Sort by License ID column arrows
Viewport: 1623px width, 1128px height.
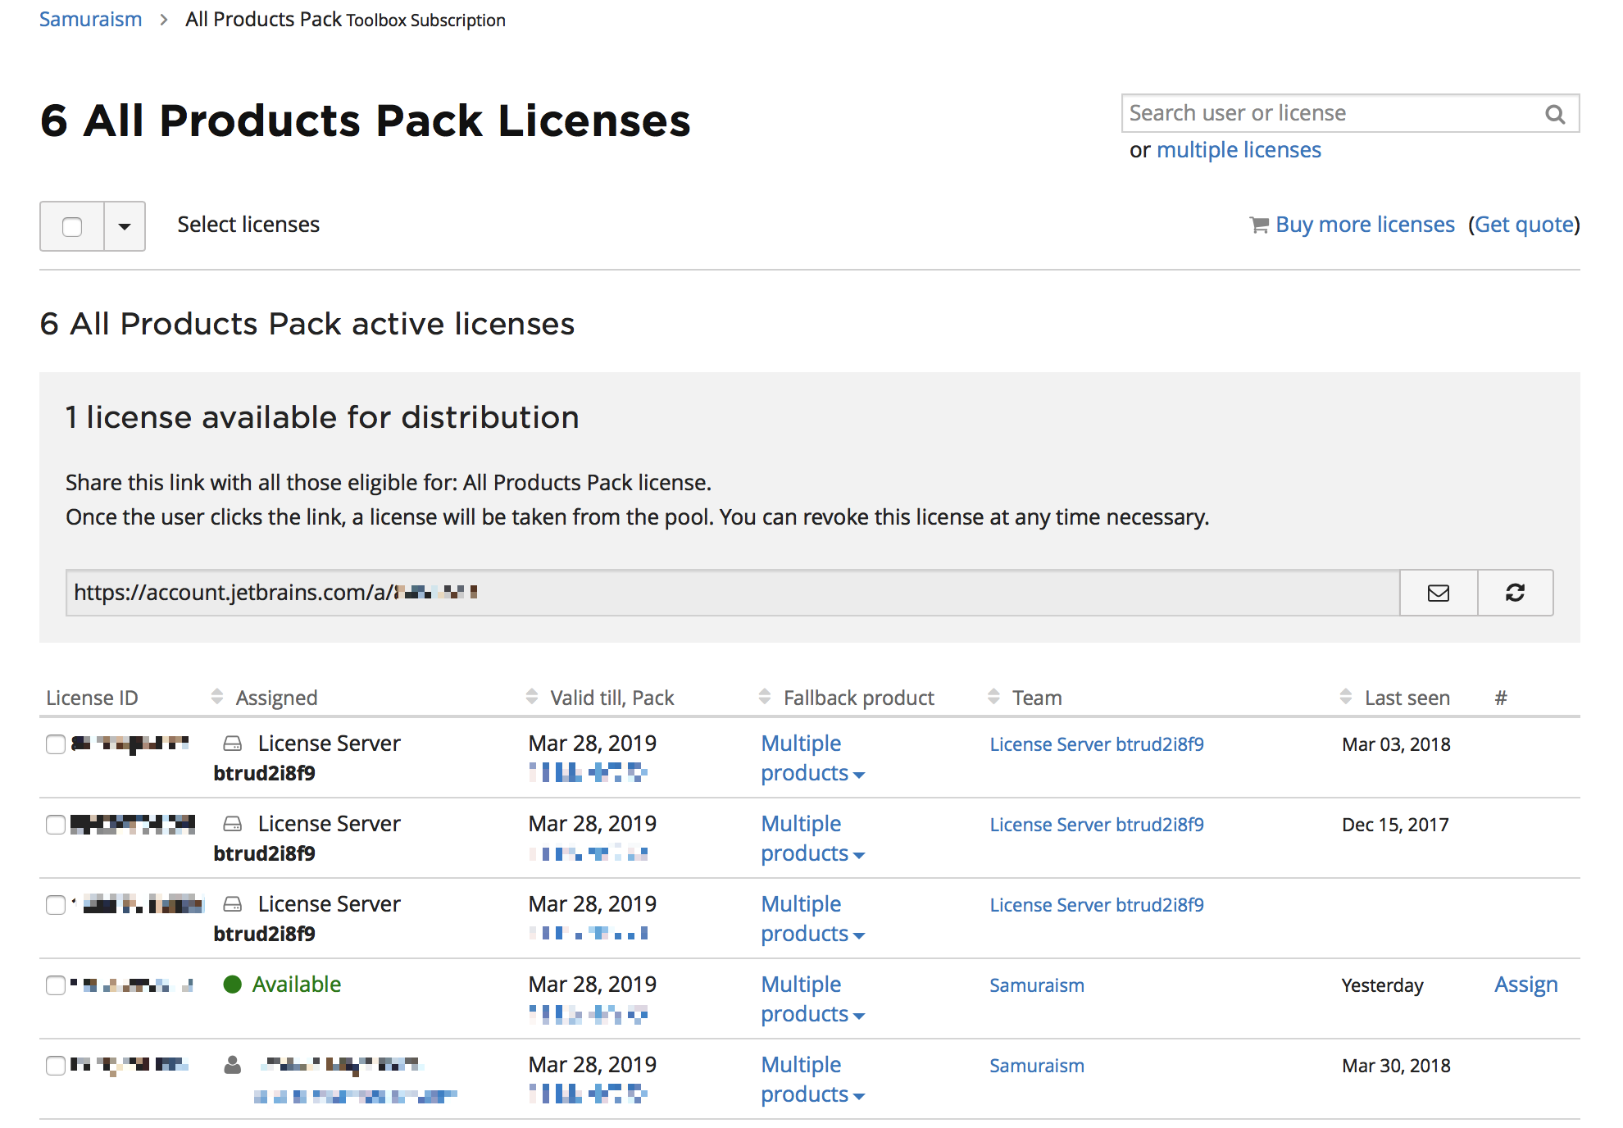point(216,697)
